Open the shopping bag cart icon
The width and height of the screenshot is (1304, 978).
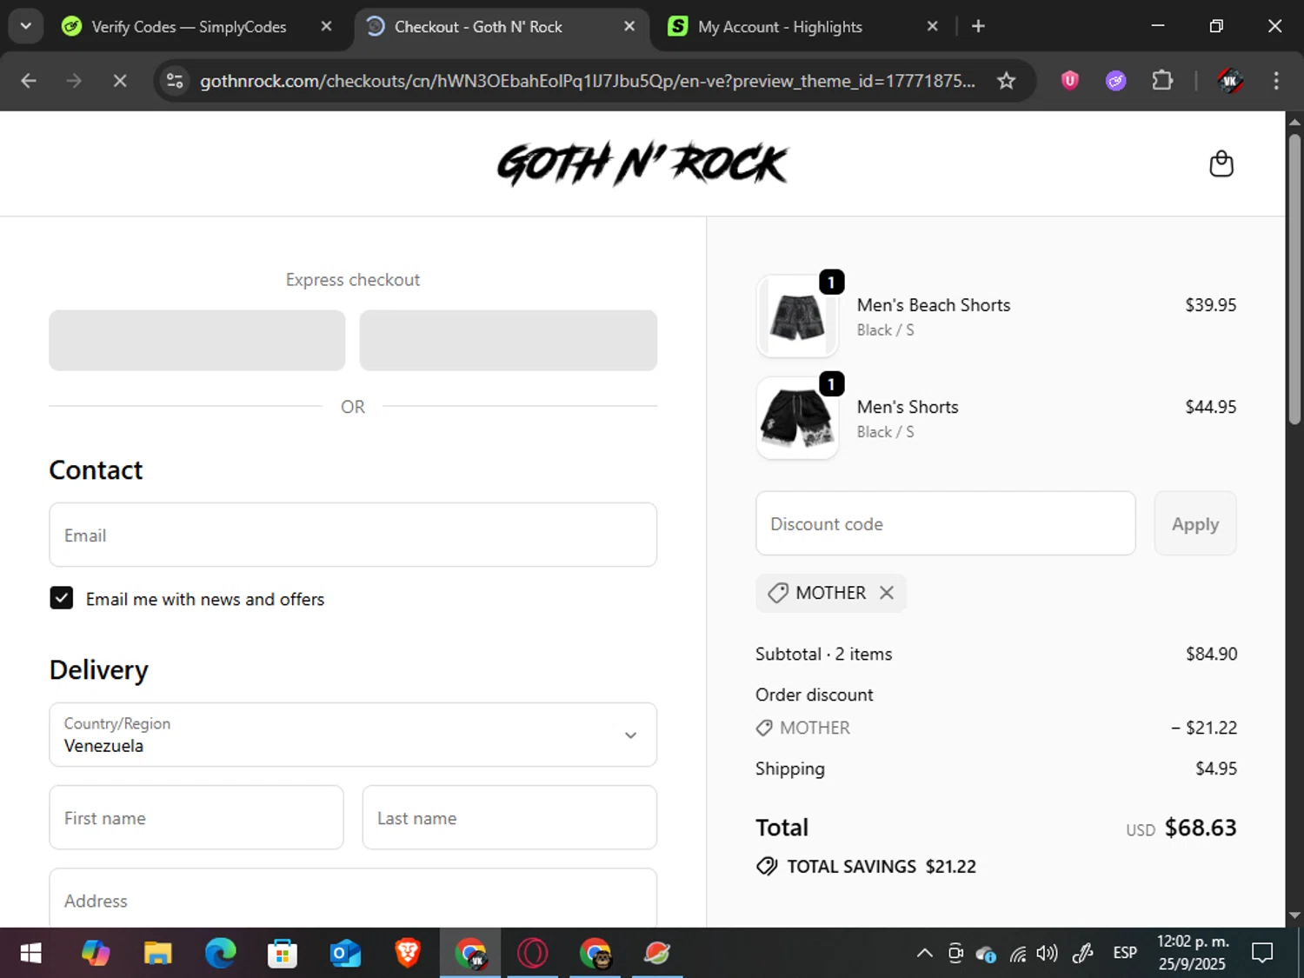coord(1221,163)
